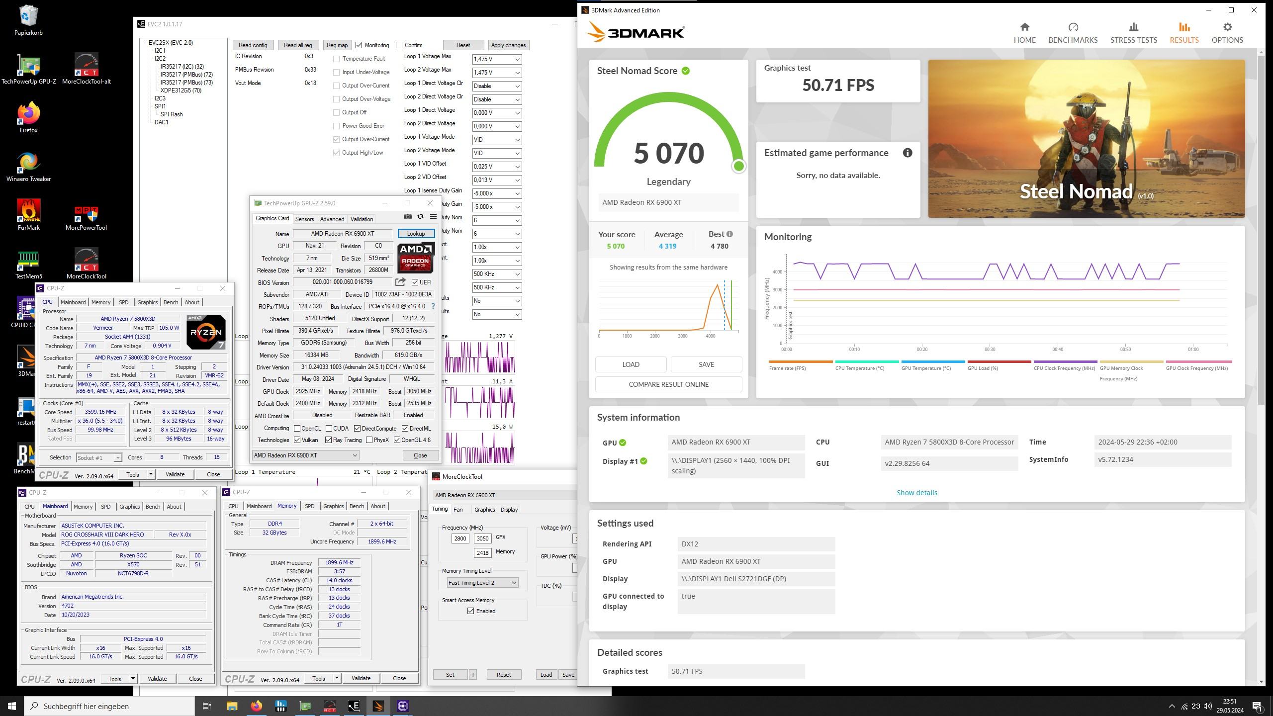Open Loop 1 Direct Voltage Clr dropdown
Screen dimensions: 1273x716
pyautogui.click(x=497, y=86)
